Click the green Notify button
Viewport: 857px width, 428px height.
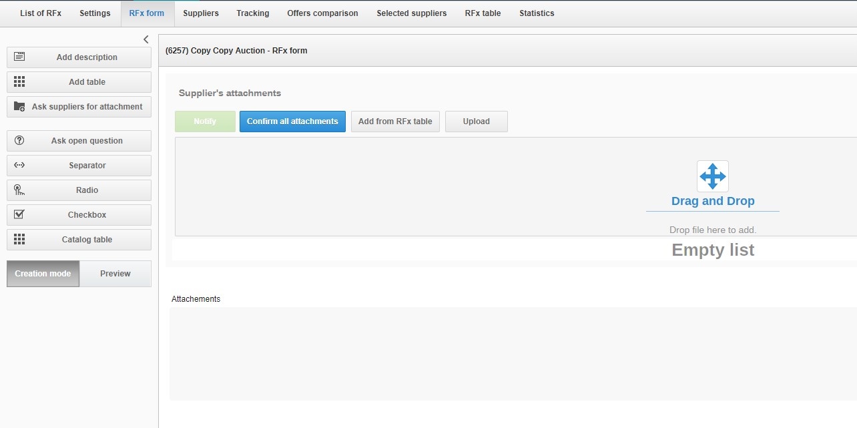tap(205, 122)
